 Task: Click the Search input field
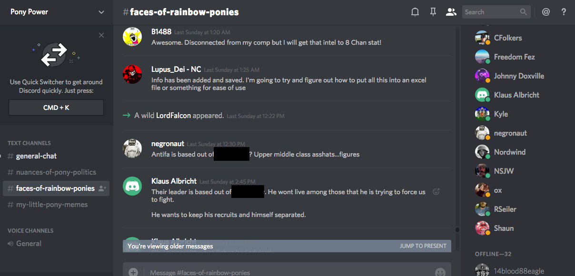tap(490, 12)
